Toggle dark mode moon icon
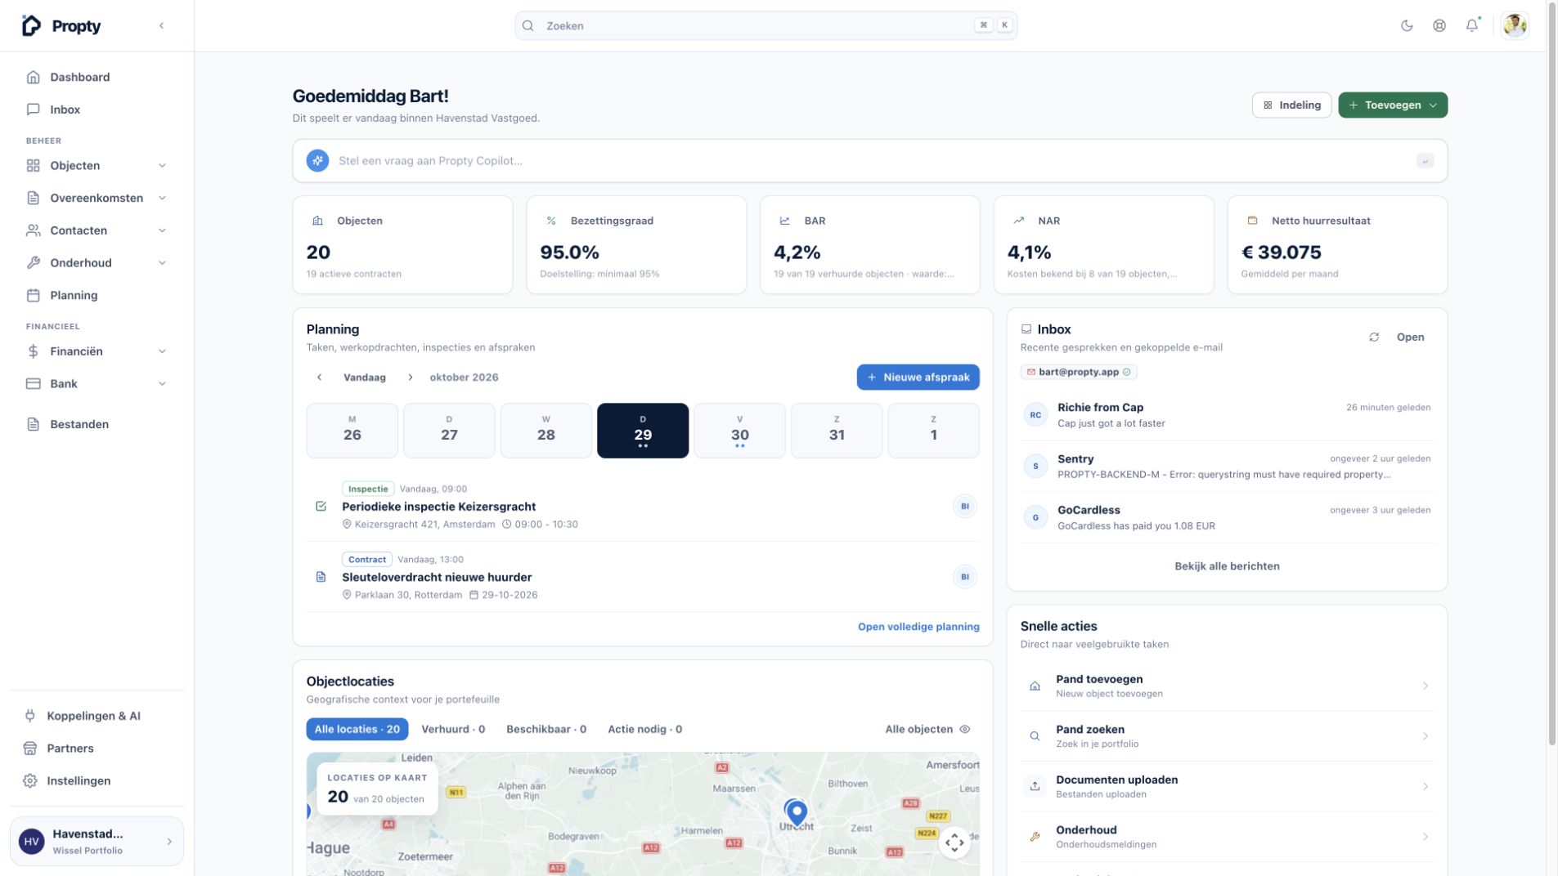Screen dimensions: 1558x876 (x=1407, y=25)
